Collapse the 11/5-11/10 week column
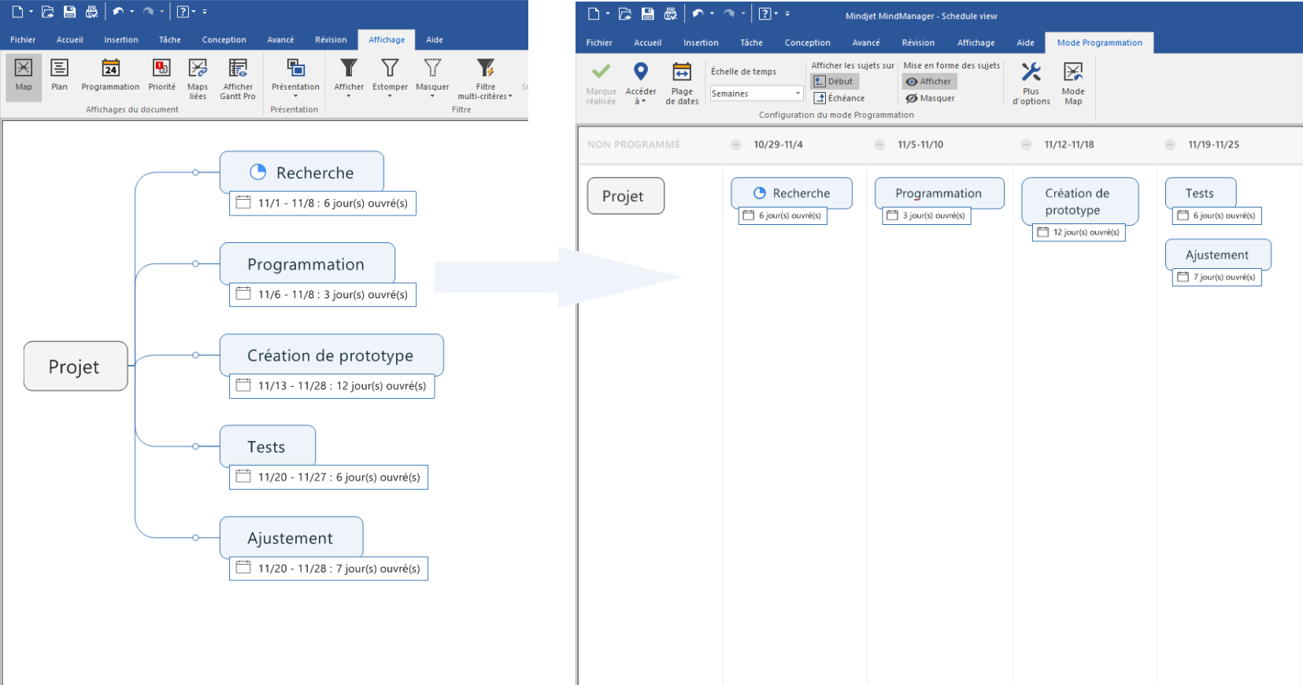Viewport: 1303px width, 685px height. [879, 145]
